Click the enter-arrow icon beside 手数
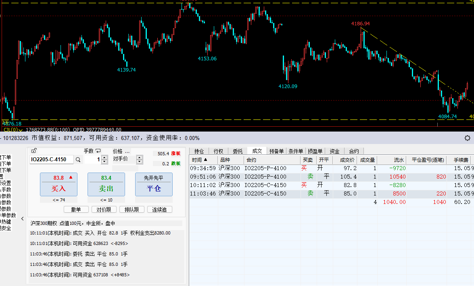Screen dimensions: 474x286 point(98,151)
